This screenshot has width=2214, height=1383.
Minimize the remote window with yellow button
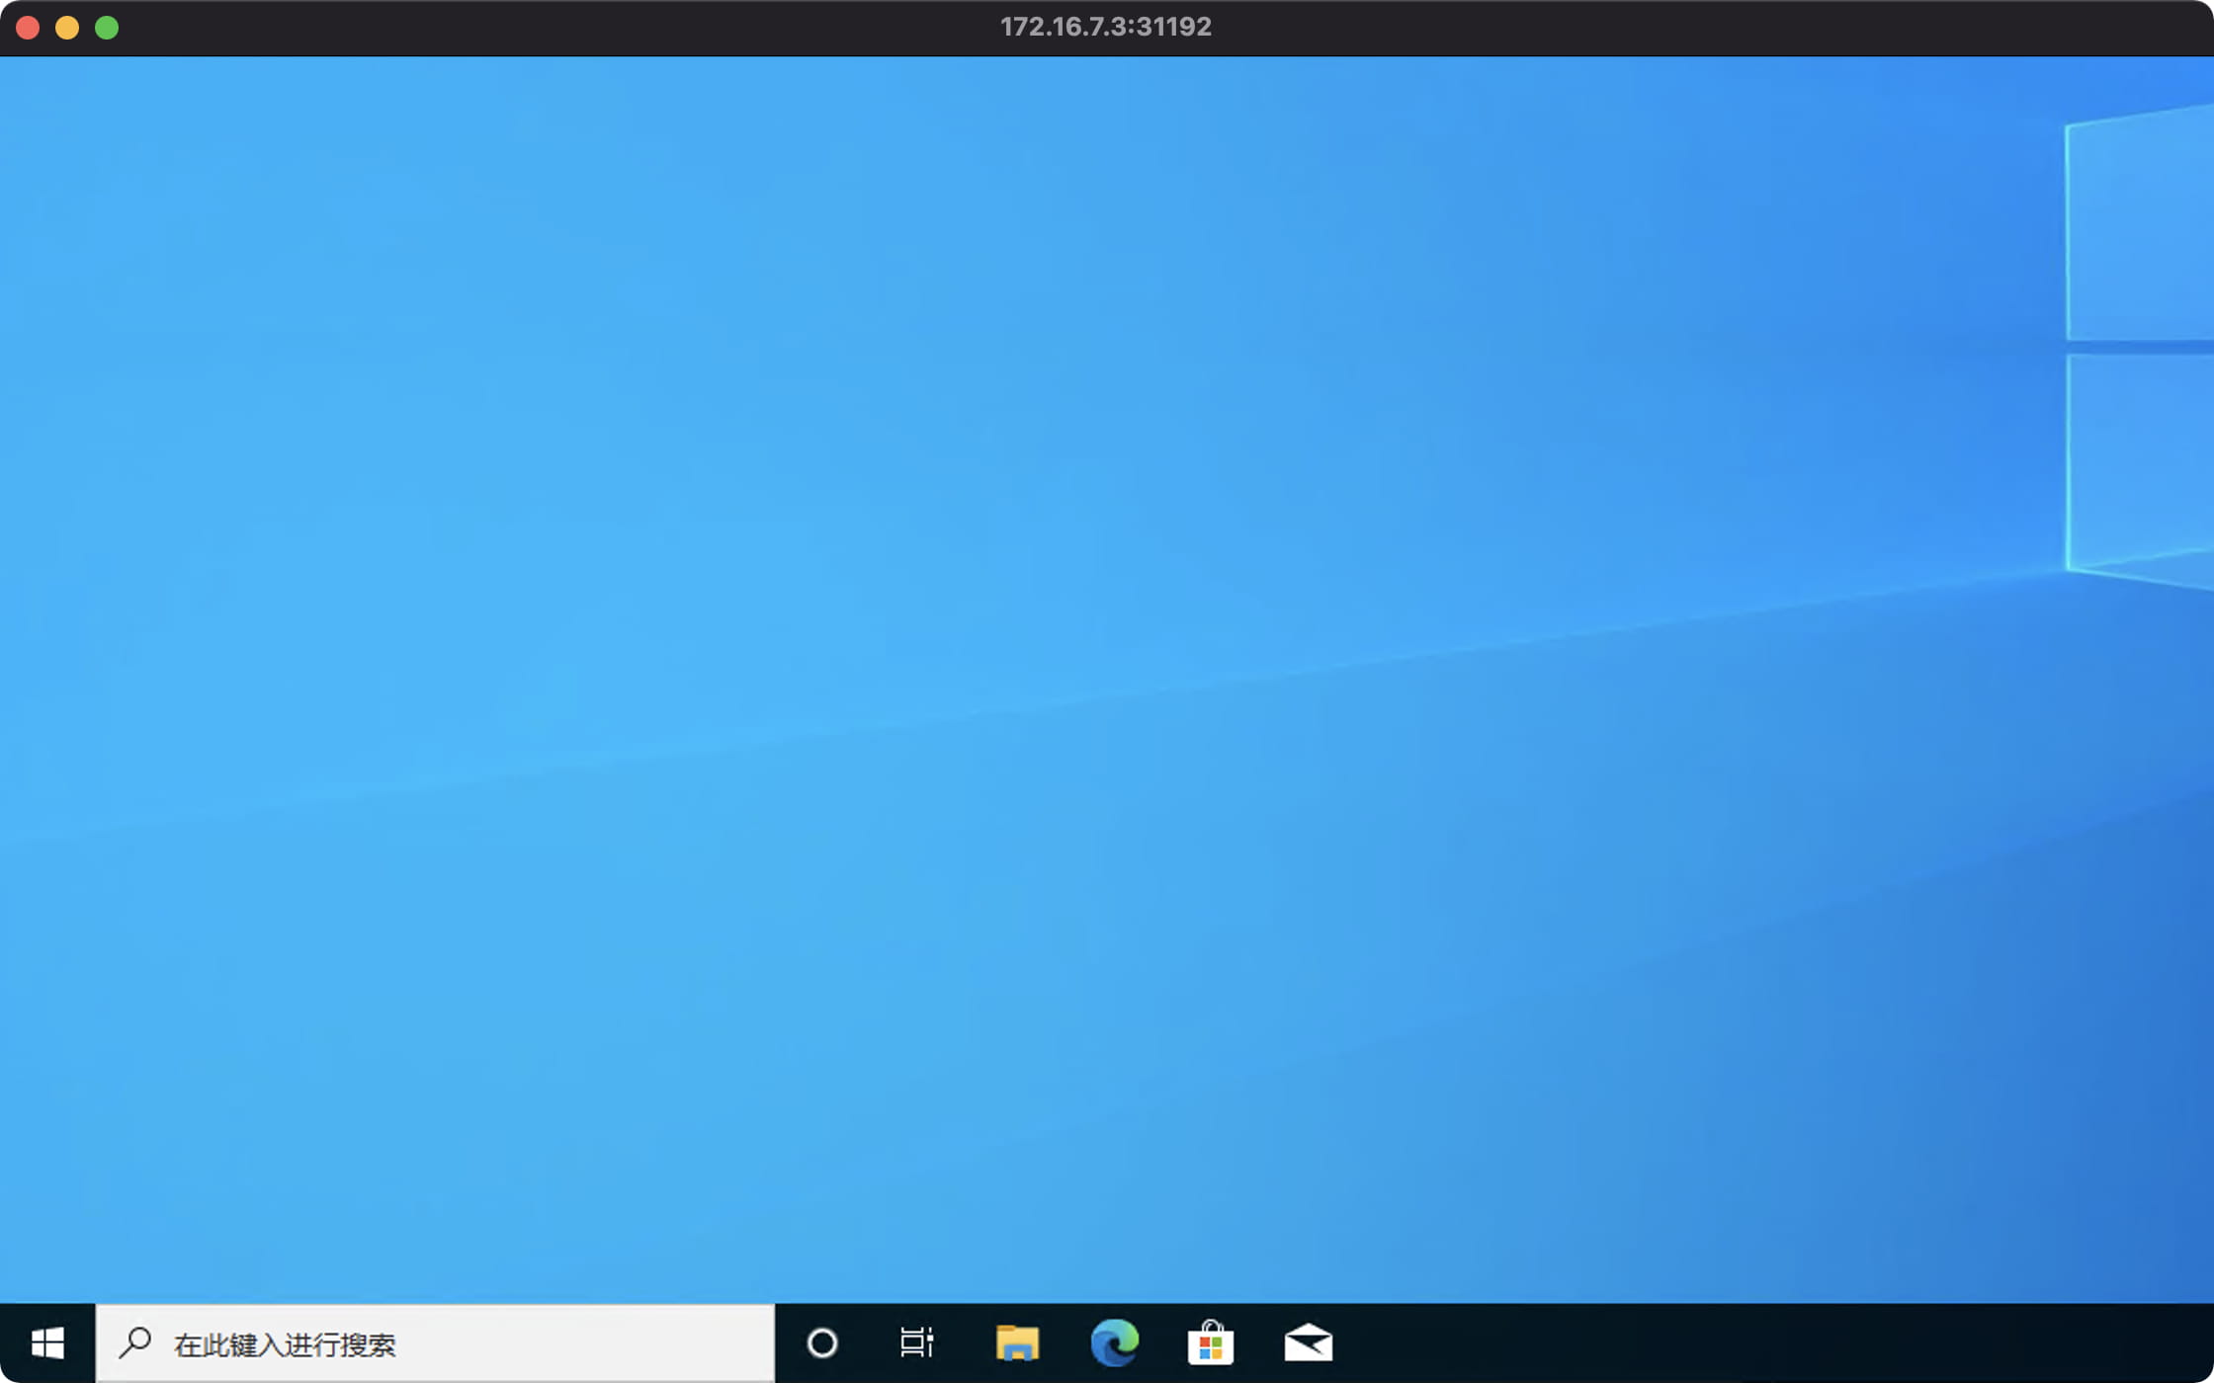click(x=67, y=28)
